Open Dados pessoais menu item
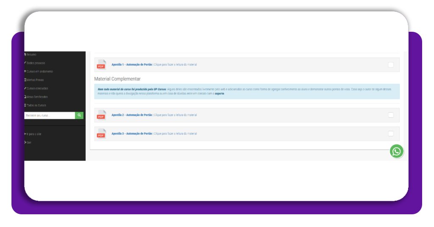Screen dimensions: 434x227 36,63
